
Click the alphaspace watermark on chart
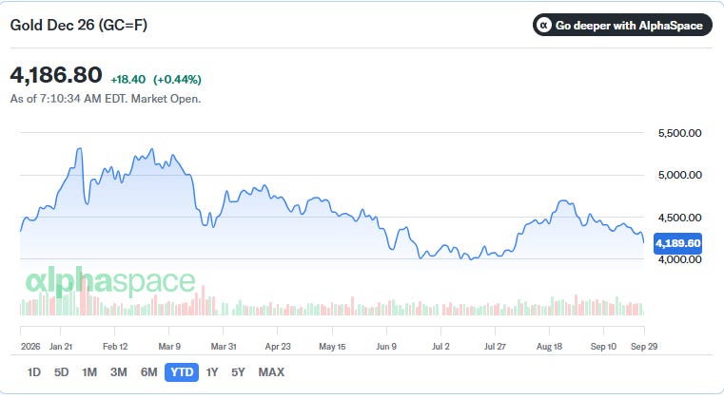point(110,280)
